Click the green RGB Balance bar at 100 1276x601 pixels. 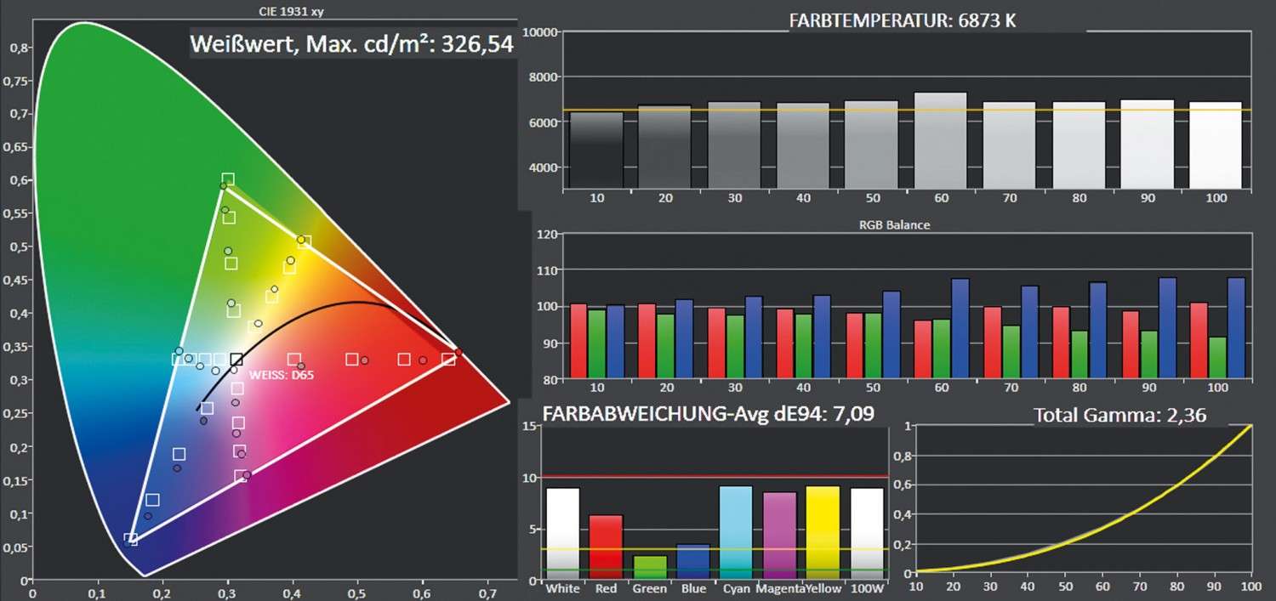point(1217,358)
